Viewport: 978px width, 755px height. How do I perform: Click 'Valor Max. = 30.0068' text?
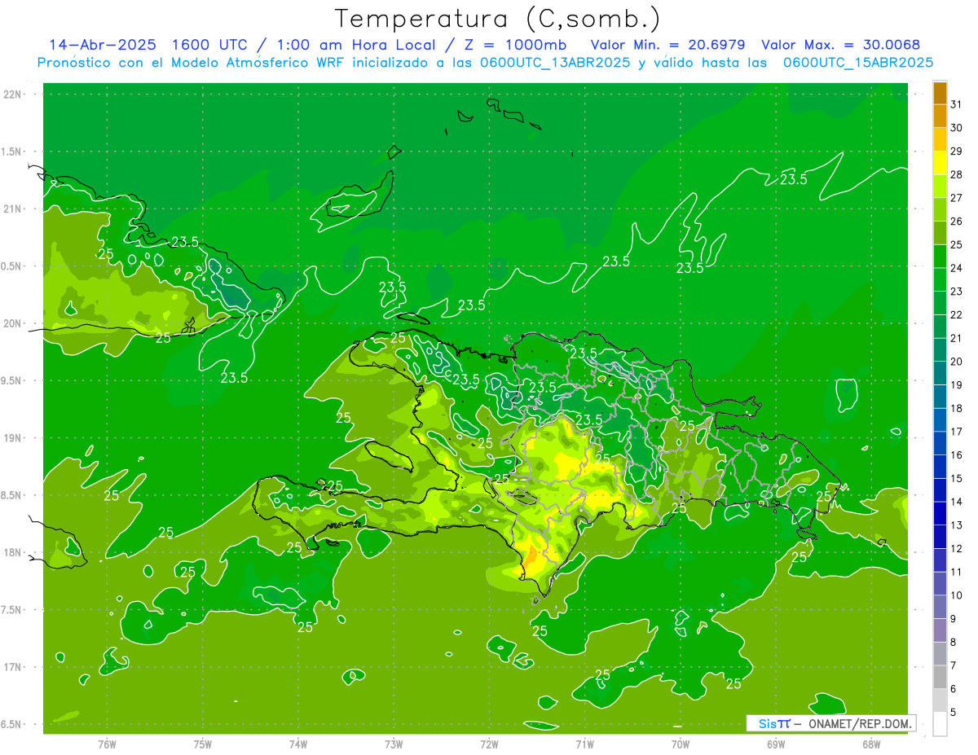[x=840, y=45]
